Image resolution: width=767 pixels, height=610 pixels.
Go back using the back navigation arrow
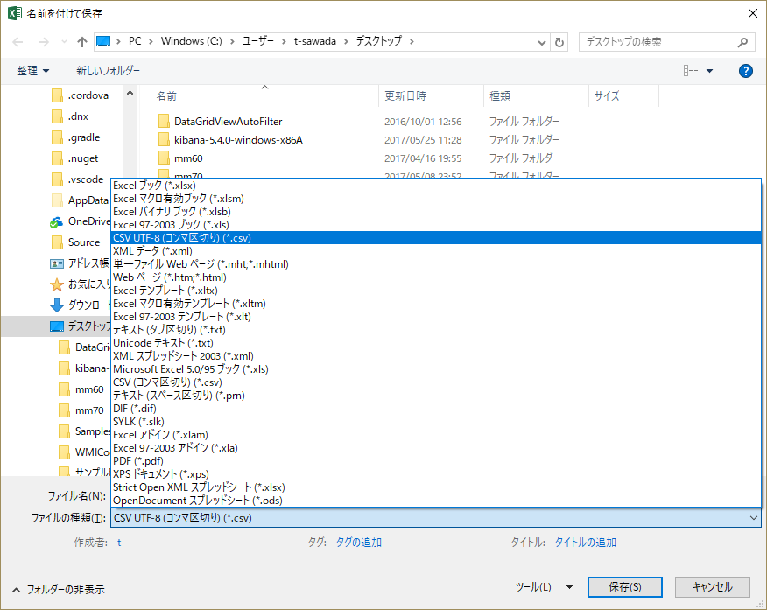(x=18, y=41)
